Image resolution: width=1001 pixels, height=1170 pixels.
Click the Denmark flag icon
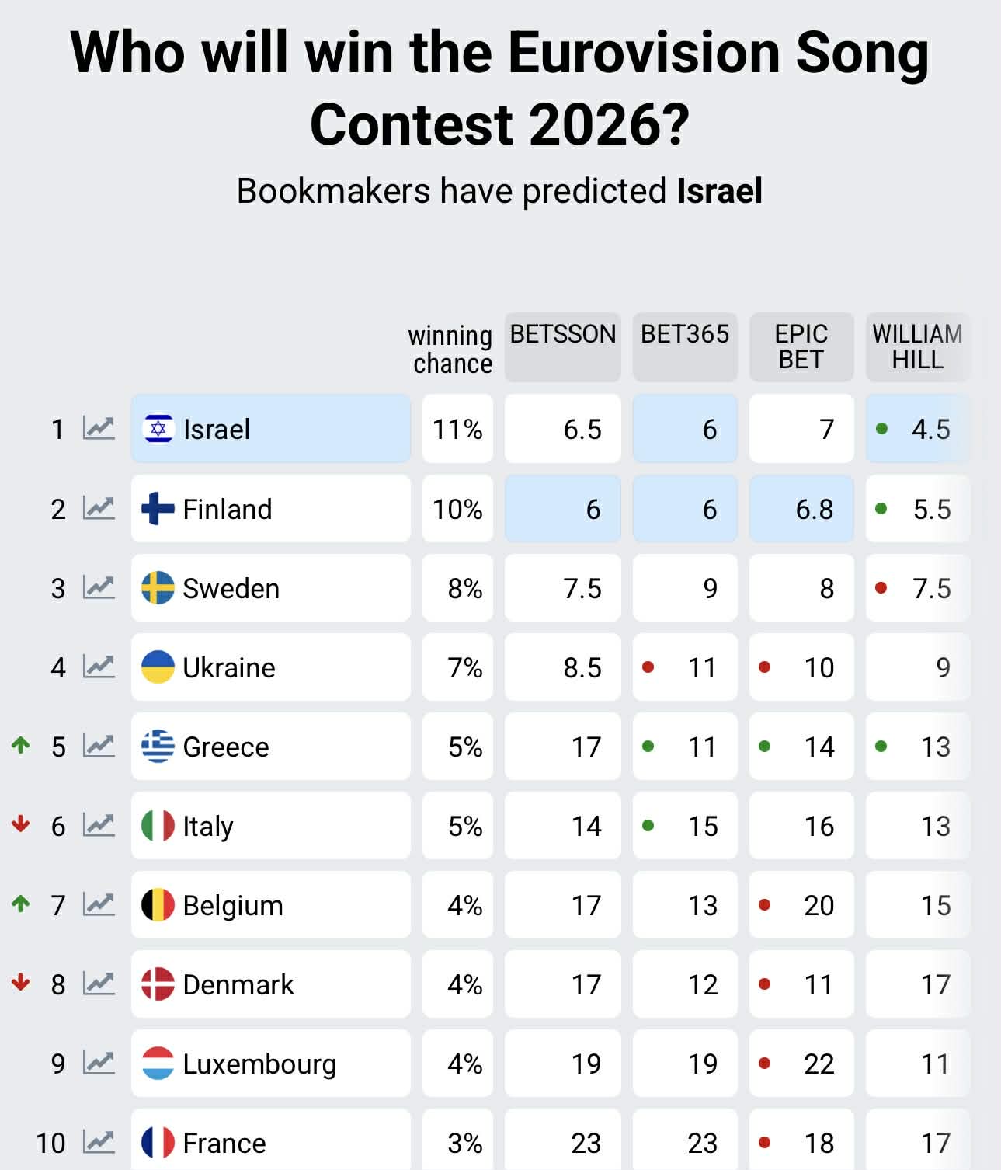[158, 984]
